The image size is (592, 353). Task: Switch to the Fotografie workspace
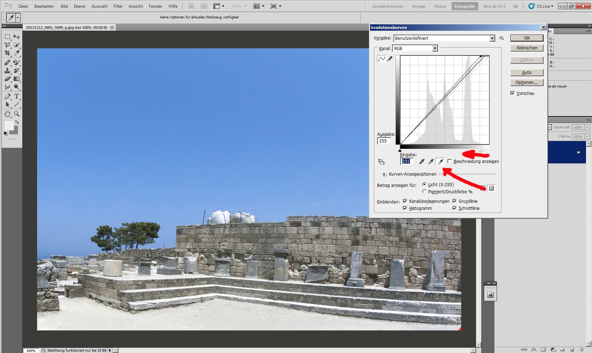point(464,6)
